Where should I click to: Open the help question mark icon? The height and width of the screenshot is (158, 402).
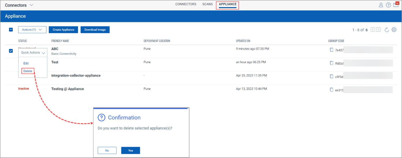(x=388, y=5)
